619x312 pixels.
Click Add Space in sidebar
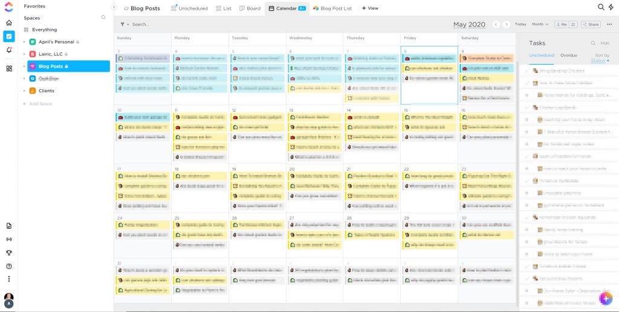[37, 104]
